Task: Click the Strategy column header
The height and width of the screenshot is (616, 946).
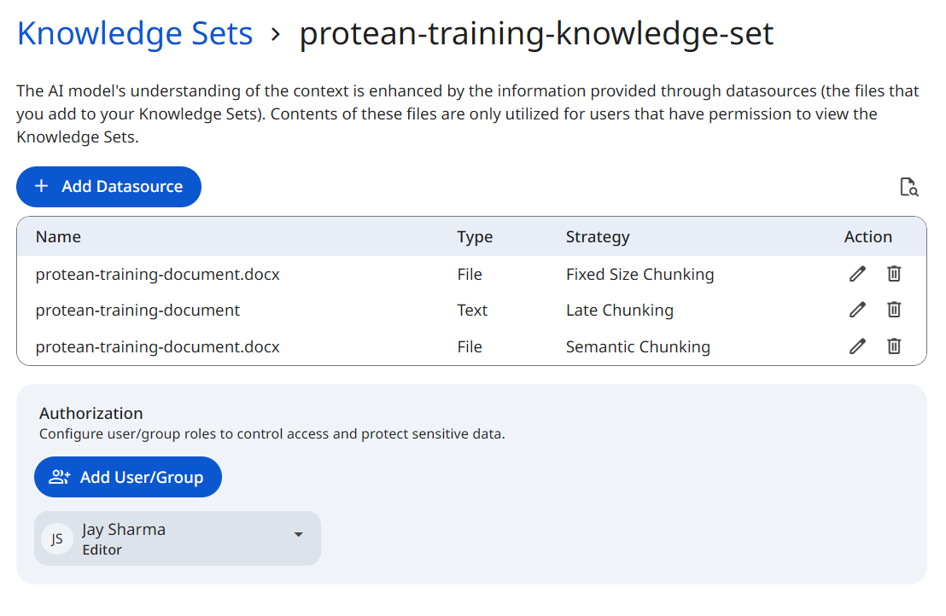Action: point(598,237)
